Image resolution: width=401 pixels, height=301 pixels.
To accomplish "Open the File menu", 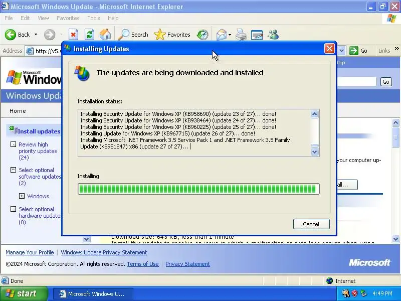I will [9, 18].
